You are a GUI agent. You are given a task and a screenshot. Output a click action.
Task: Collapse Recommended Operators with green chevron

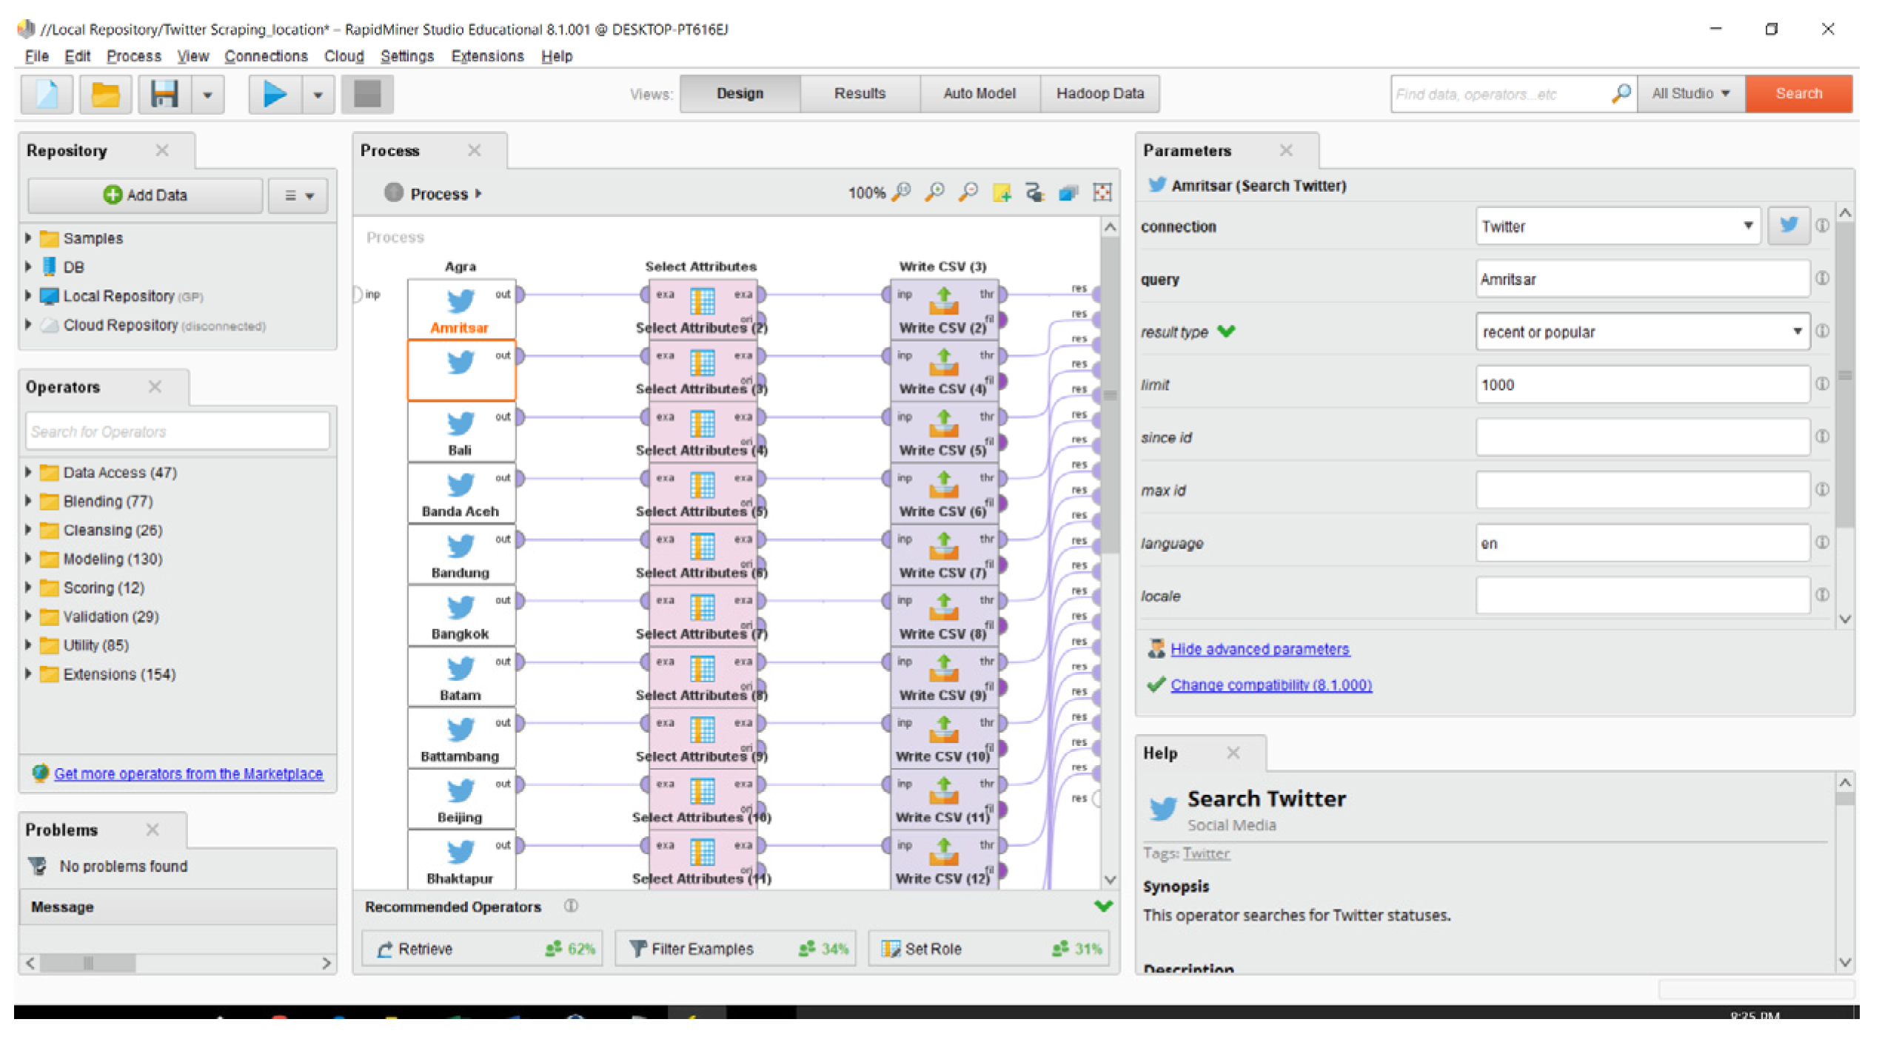point(1103,906)
